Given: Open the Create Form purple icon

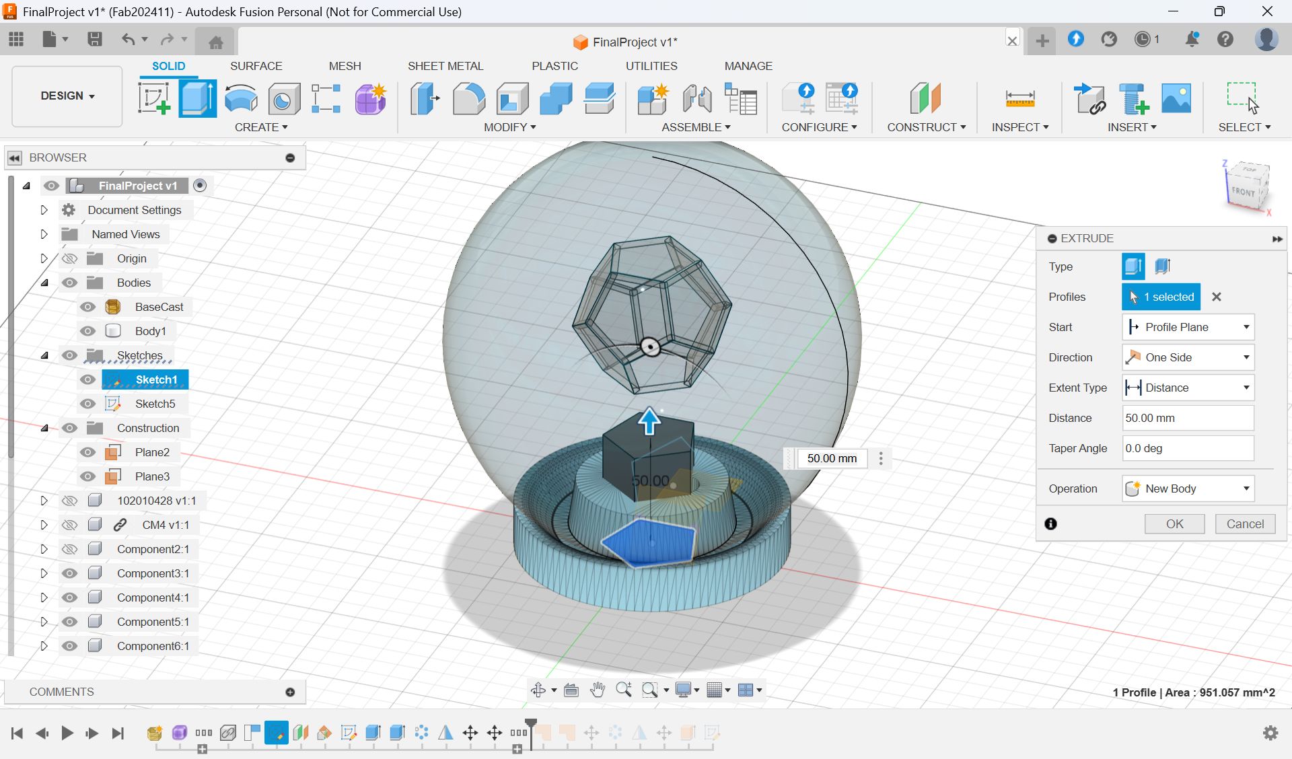Looking at the screenshot, I should tap(370, 98).
